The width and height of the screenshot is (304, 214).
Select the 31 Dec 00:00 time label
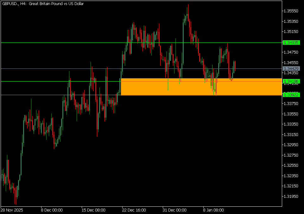(174, 210)
